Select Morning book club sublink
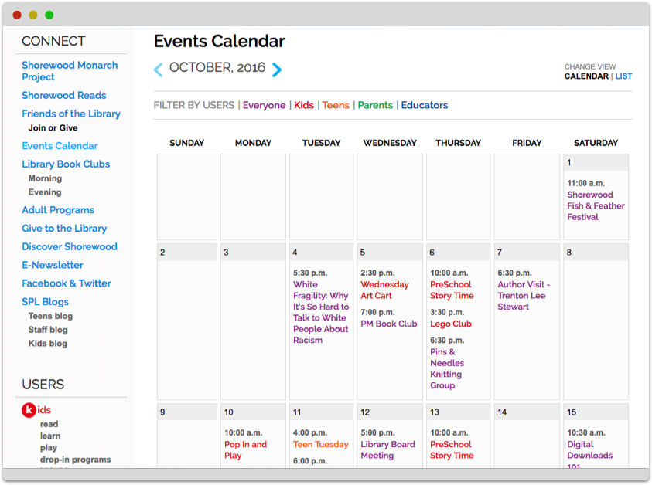 point(45,178)
